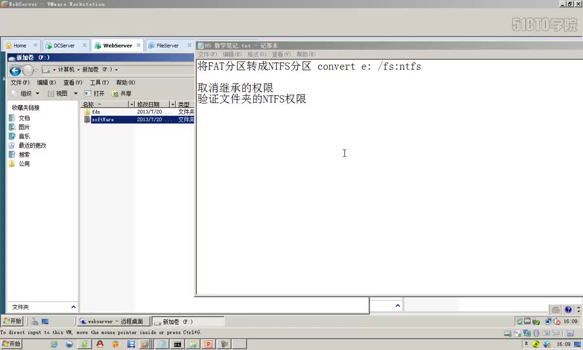Expand the chevron beside the bottom input box
Screen dimensions: 583x350
click(x=397, y=305)
